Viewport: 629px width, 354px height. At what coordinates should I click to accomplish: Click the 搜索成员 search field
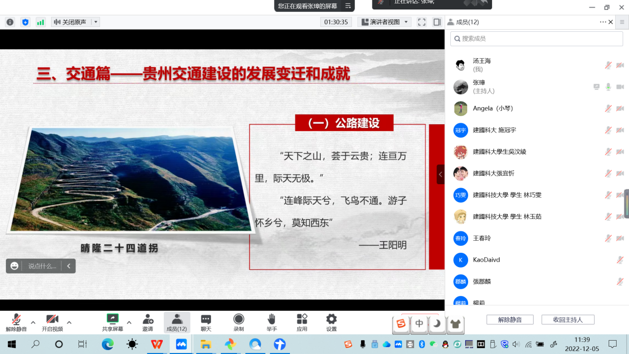click(536, 39)
